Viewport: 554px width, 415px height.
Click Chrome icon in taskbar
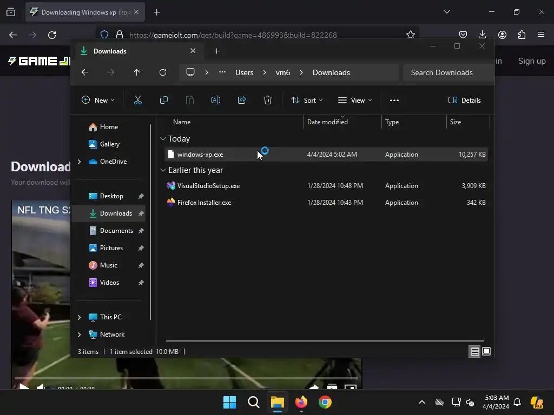click(x=325, y=402)
